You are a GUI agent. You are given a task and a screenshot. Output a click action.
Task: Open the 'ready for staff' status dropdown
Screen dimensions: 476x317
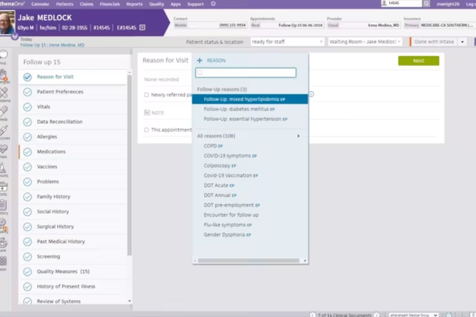click(287, 42)
